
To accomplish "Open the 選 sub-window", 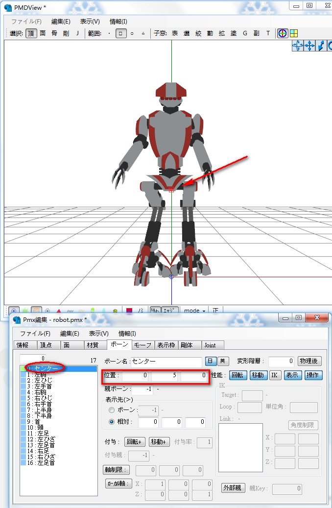I will (x=186, y=33).
